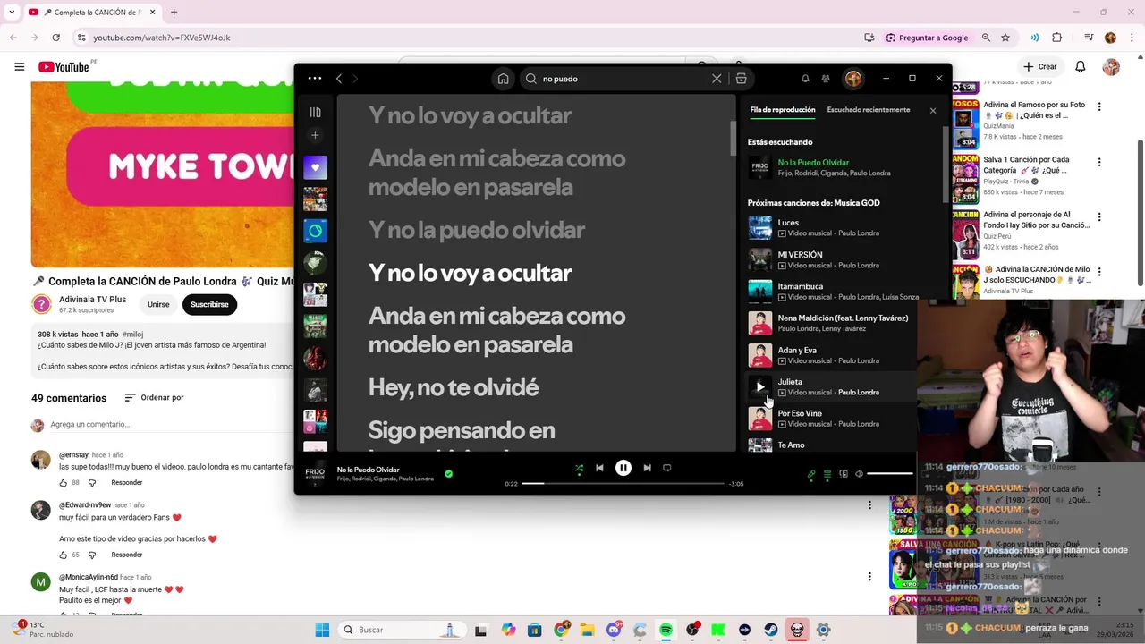Adjust Spotify volume slider

(890, 474)
